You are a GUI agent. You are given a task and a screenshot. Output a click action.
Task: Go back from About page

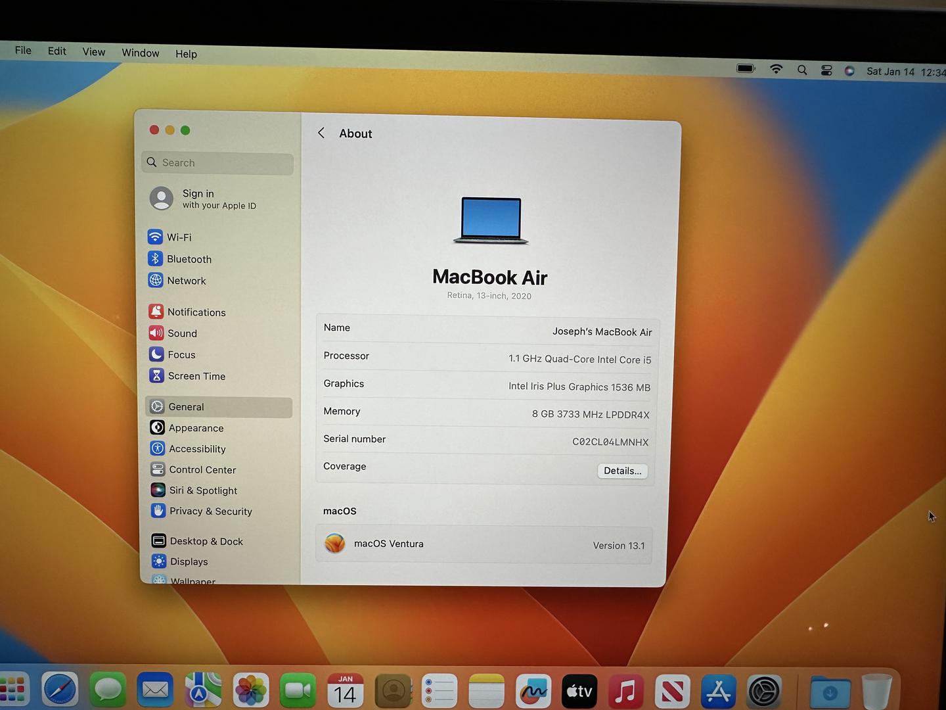coord(321,133)
